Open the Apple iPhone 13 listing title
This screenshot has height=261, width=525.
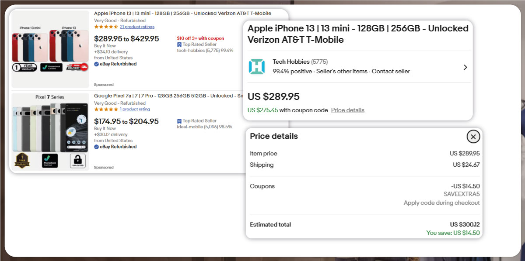pyautogui.click(x=182, y=14)
